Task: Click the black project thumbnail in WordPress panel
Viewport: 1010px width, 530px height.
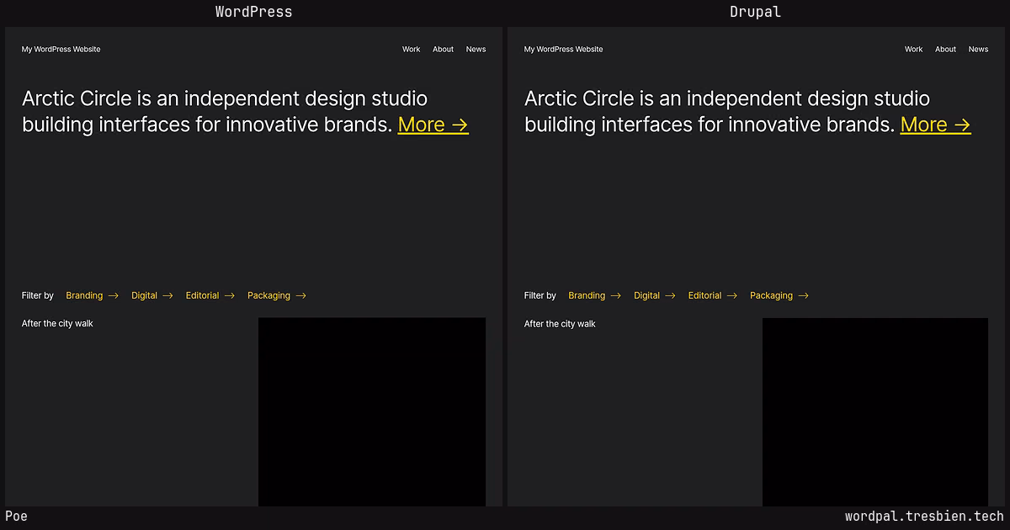Action: tap(372, 412)
